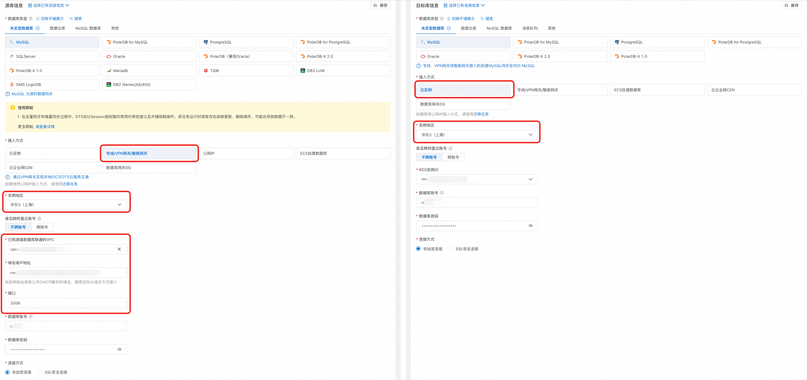Select source 专线/VPN网关/智能网关 access method
The width and height of the screenshot is (807, 380).
(149, 153)
